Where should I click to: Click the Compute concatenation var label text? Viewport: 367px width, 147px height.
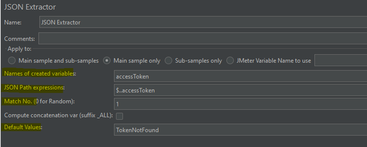tap(58, 115)
